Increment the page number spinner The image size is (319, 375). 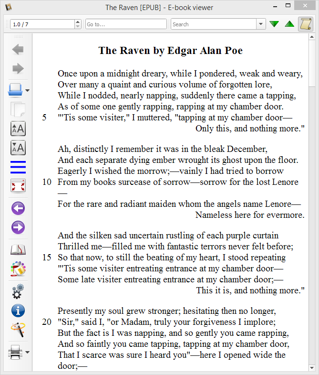click(x=78, y=22)
